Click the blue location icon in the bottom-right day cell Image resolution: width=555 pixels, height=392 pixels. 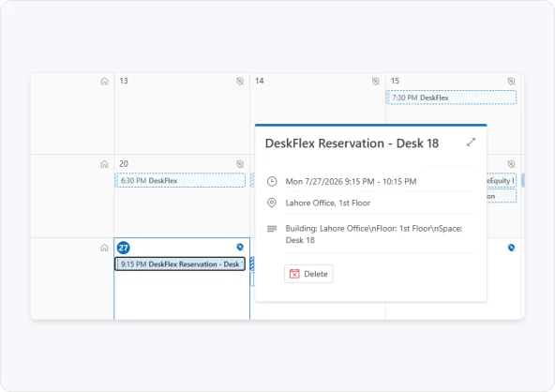(511, 248)
